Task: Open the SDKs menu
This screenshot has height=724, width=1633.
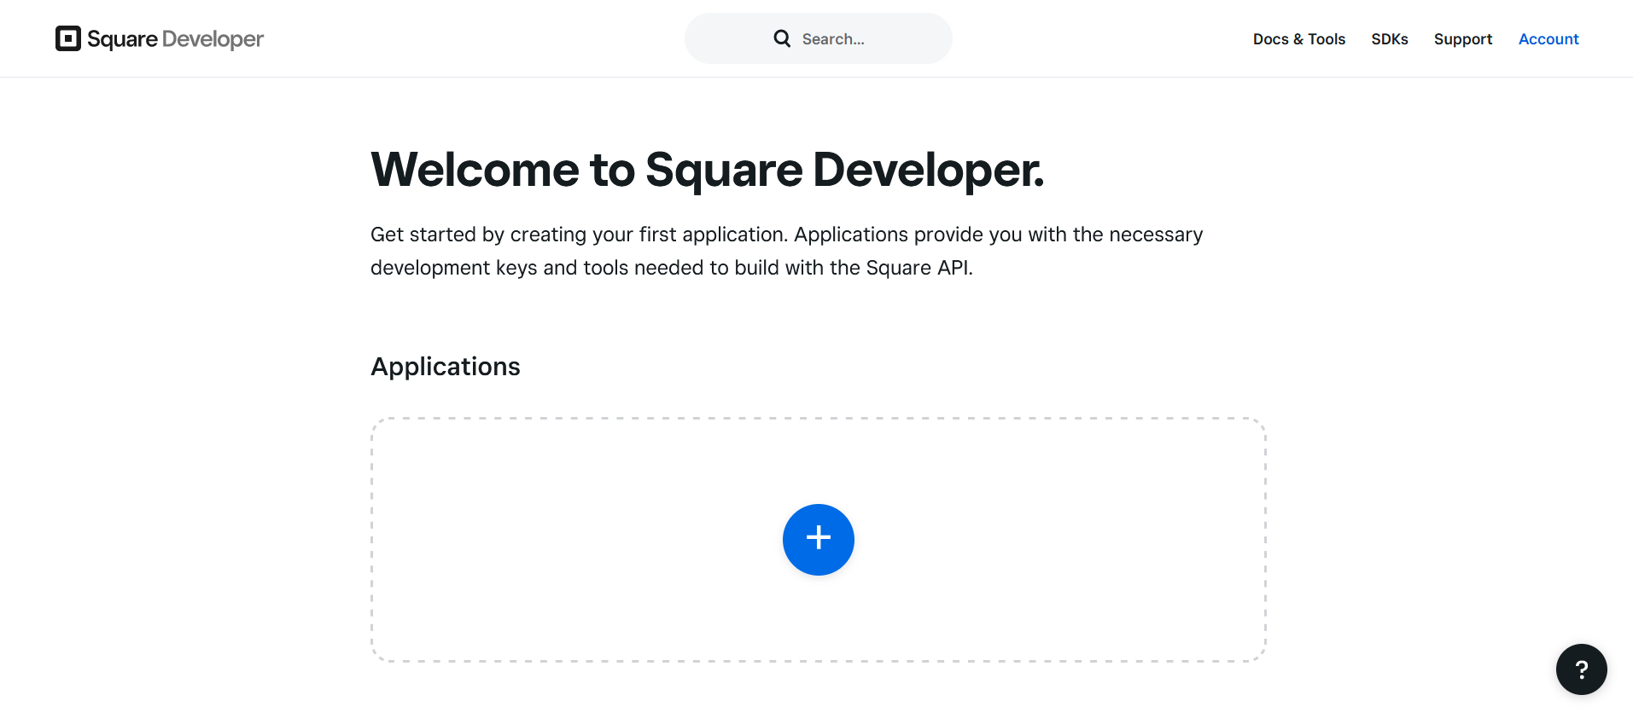Action: (x=1390, y=39)
